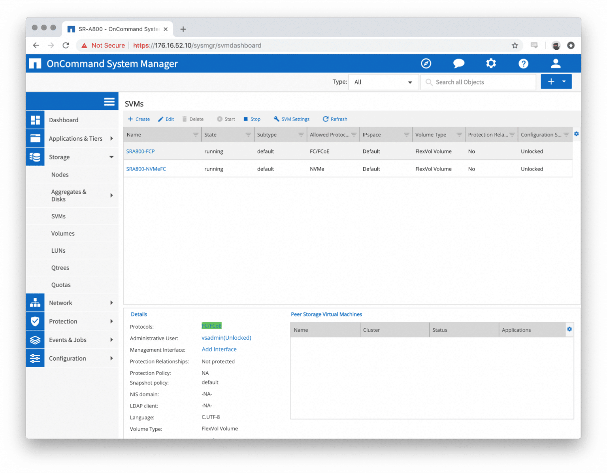607x473 pixels.
Task: Open a new browser tab
Action: pyautogui.click(x=183, y=29)
